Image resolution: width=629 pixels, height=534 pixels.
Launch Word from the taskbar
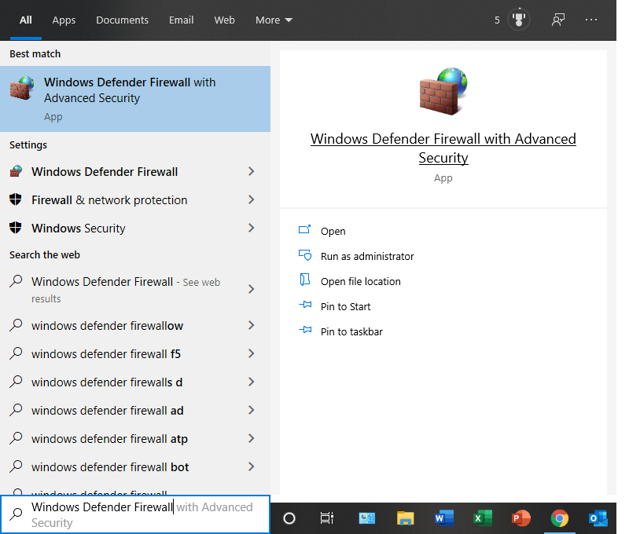tap(443, 518)
